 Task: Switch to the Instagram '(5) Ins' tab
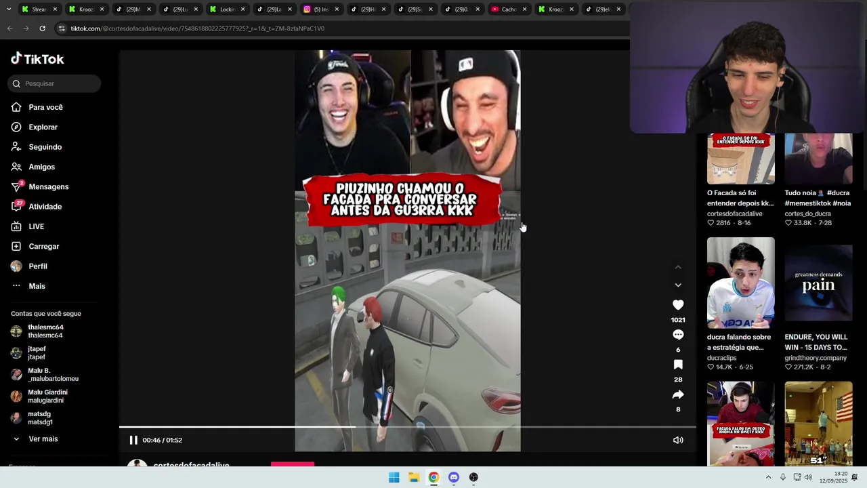tap(321, 9)
